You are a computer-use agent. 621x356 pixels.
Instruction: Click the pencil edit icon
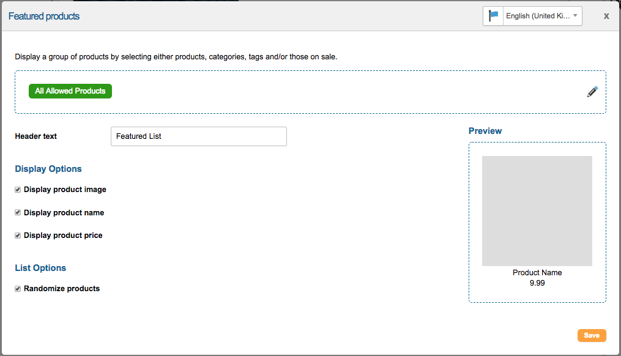pyautogui.click(x=592, y=92)
